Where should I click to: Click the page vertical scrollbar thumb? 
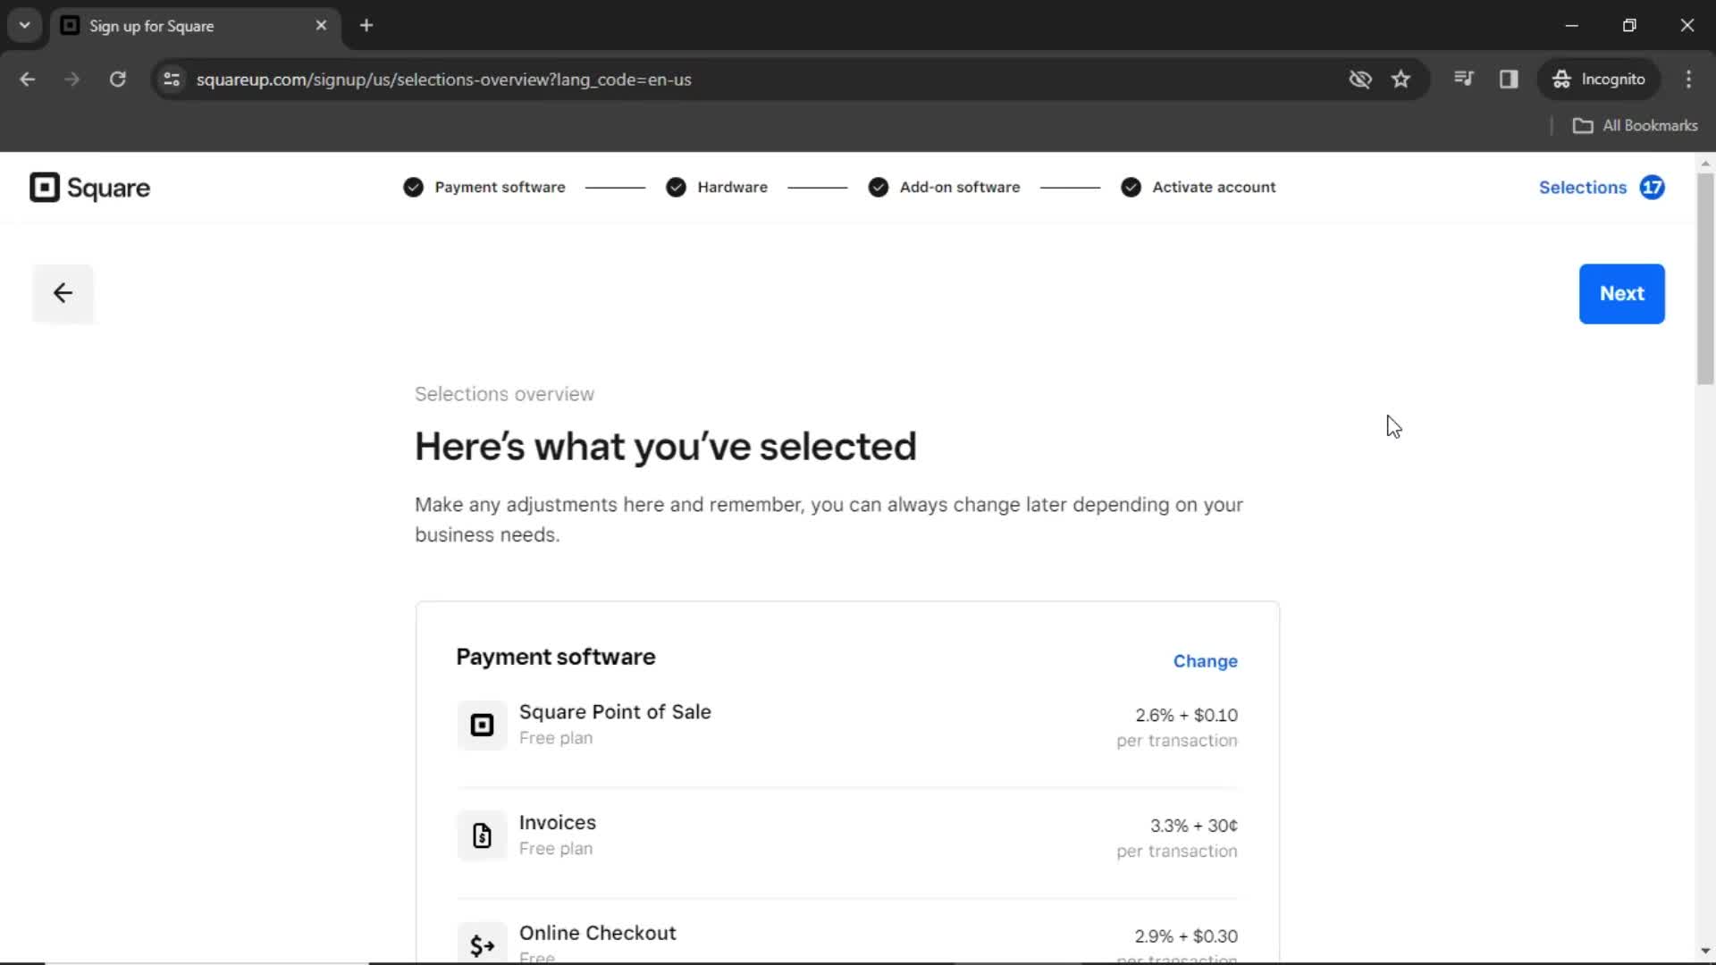[1705, 277]
